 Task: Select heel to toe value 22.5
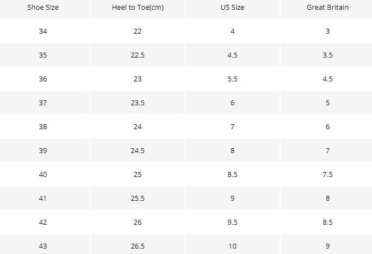138,55
